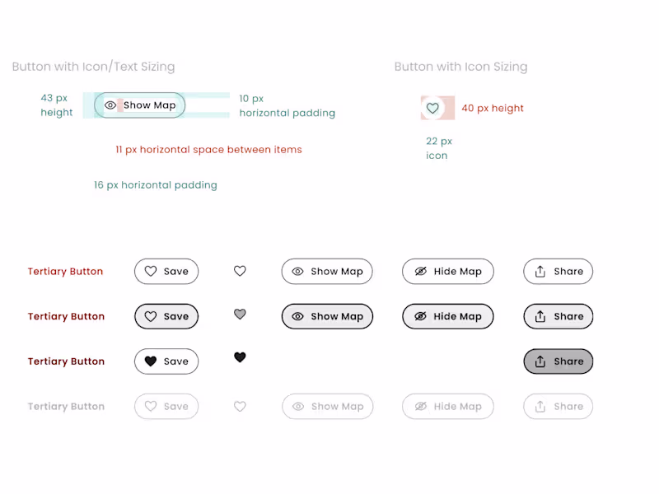Click the eye icon in the top Show Map example
The height and width of the screenshot is (494, 659).
110,105
